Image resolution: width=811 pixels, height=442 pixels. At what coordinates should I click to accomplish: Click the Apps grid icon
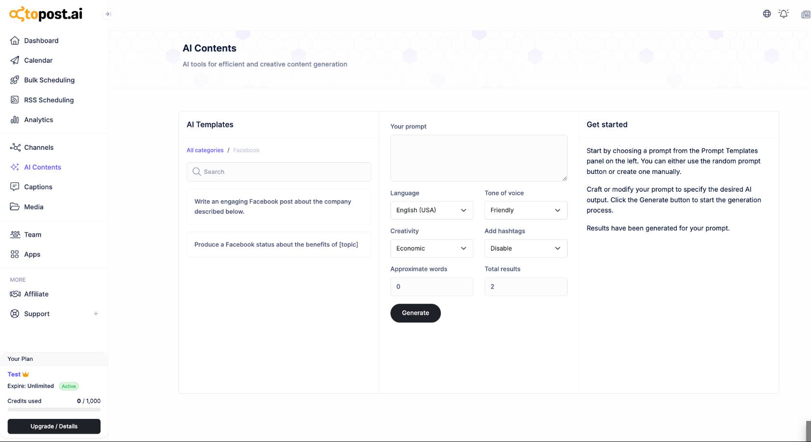[15, 254]
